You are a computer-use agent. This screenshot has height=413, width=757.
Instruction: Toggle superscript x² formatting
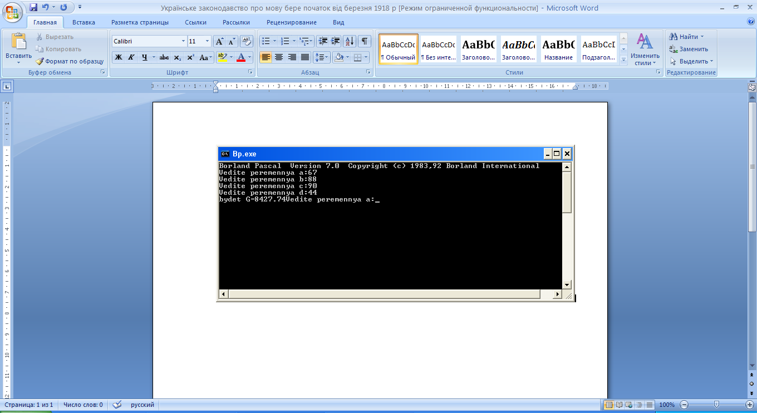click(190, 57)
